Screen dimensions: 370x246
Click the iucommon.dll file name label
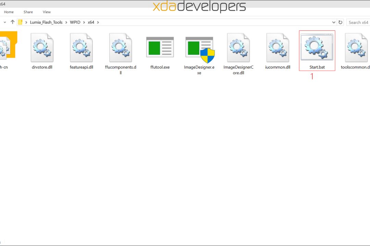(278, 67)
